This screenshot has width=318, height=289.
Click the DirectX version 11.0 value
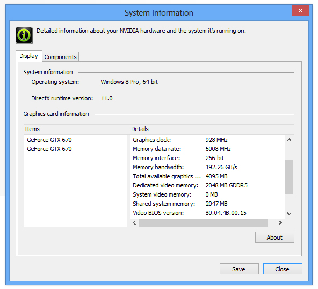coord(107,98)
